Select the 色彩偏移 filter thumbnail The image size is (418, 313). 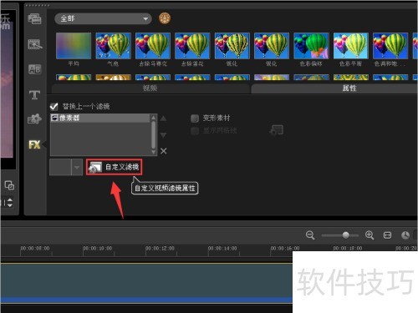pyautogui.click(x=311, y=46)
